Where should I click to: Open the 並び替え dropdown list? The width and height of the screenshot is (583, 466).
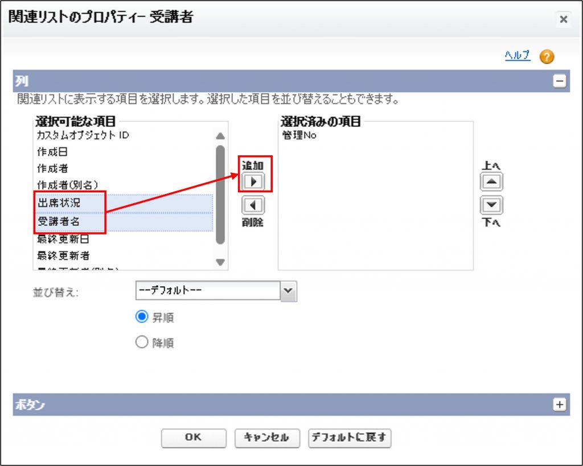coord(289,291)
